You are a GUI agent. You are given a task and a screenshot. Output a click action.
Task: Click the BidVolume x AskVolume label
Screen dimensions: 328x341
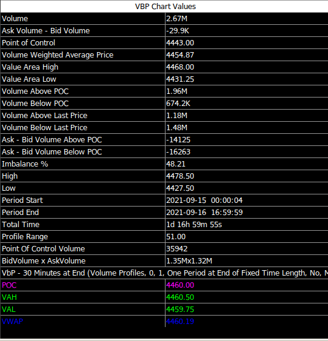pyautogui.click(x=44, y=261)
